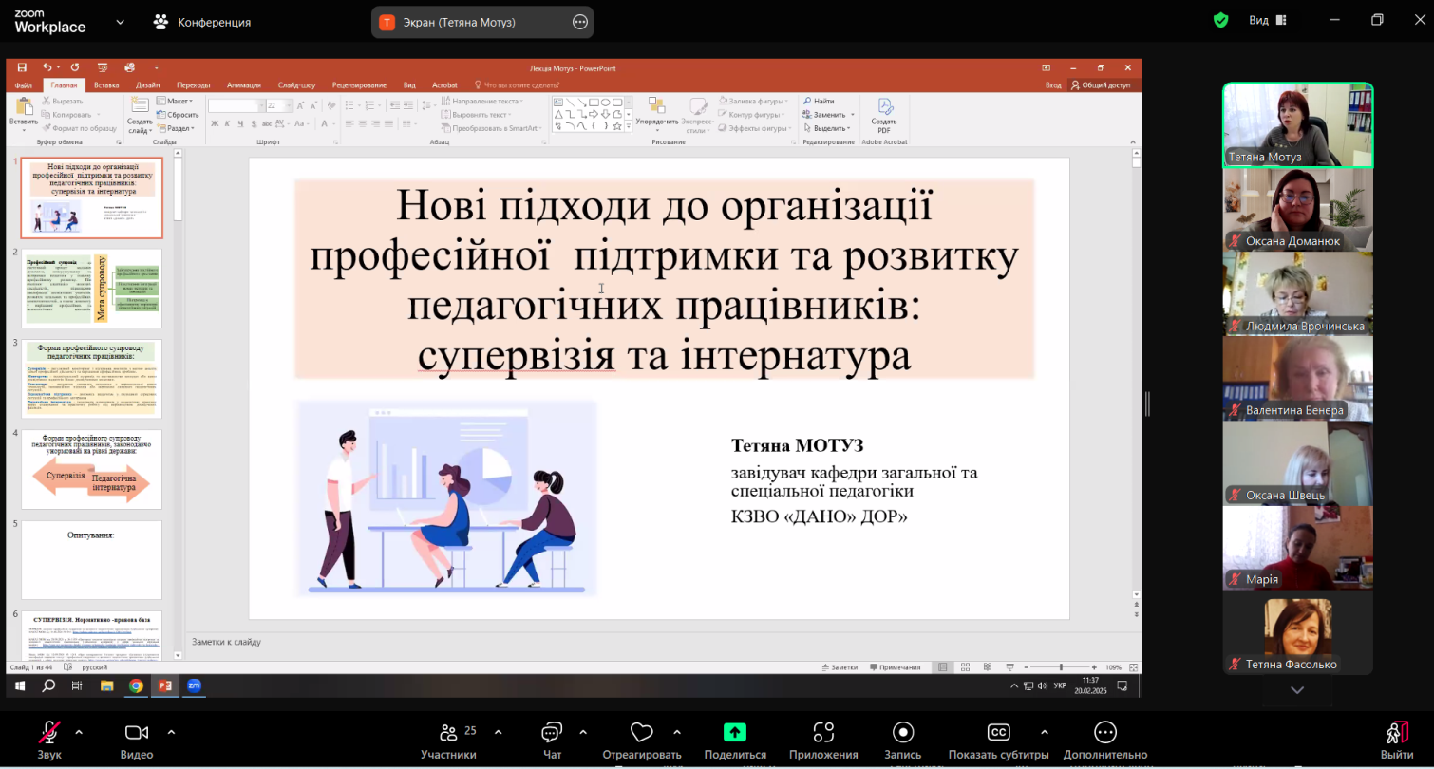Open screen share options ellipsis for Тетяна Мотуз
1434x769 pixels.
click(580, 22)
